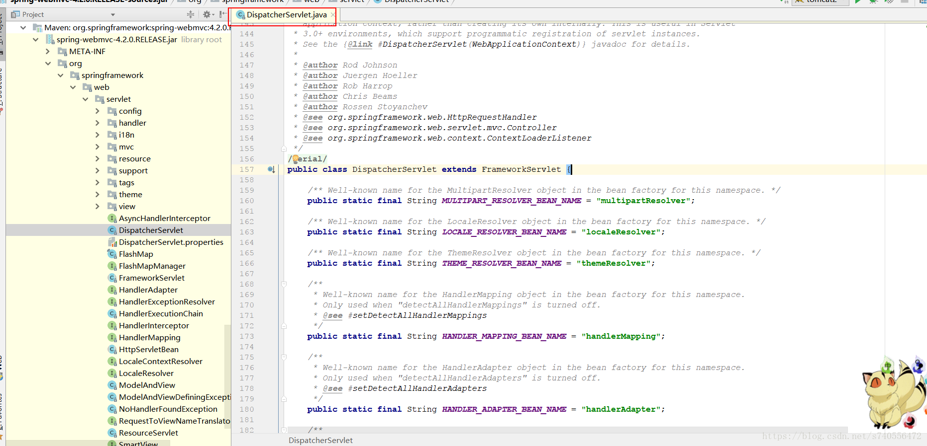The width and height of the screenshot is (927, 446).
Task: Expand the i18n package
Action: [x=98, y=135]
